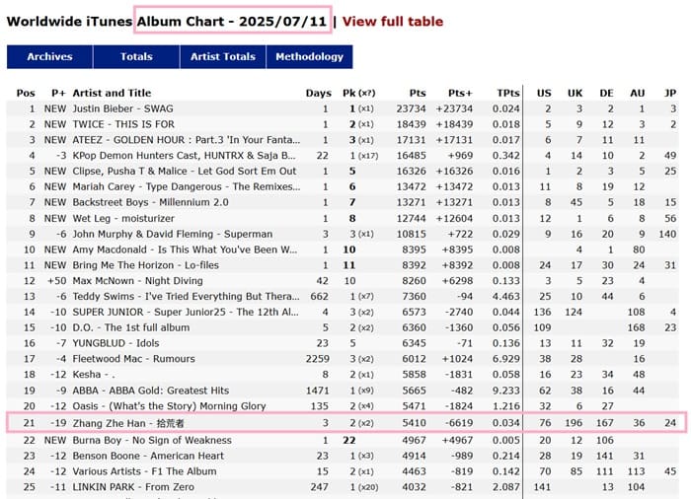Click the Zhang Zhe Han row title
This screenshot has width=691, height=499.
128,423
